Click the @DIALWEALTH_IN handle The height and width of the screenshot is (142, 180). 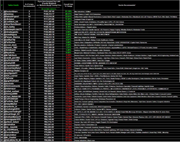tap(12, 140)
